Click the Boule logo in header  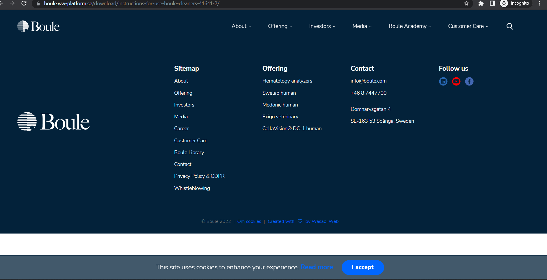[38, 26]
